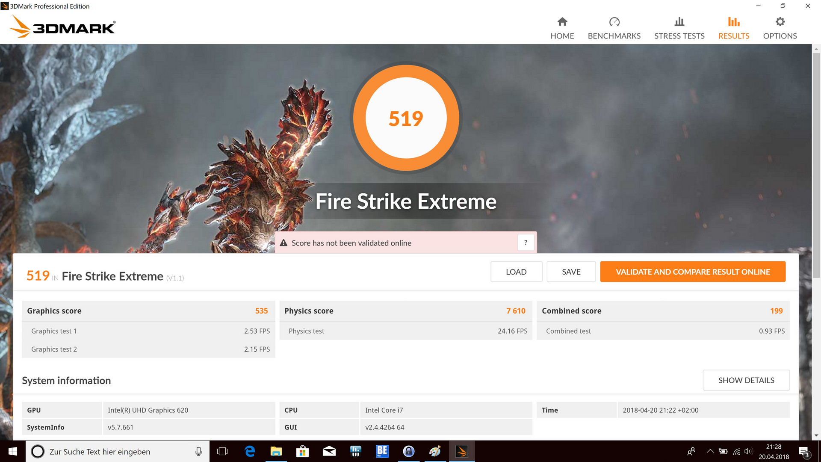Click the Cortana circle icon
The height and width of the screenshot is (462, 821).
click(x=38, y=451)
